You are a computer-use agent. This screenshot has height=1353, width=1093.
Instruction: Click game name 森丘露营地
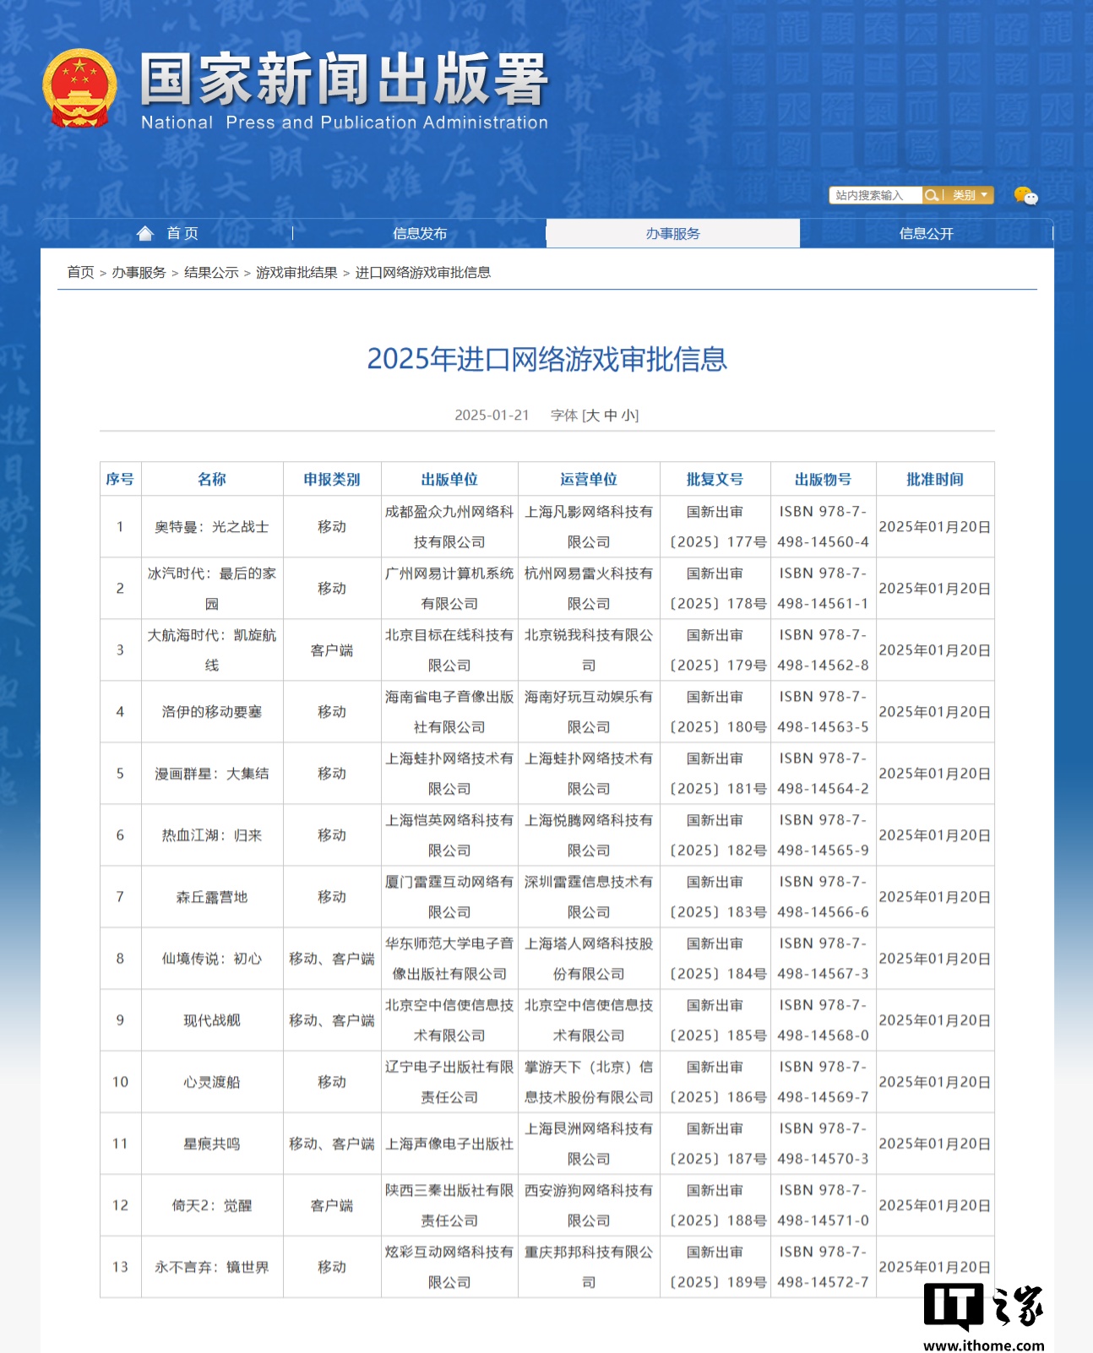click(212, 896)
